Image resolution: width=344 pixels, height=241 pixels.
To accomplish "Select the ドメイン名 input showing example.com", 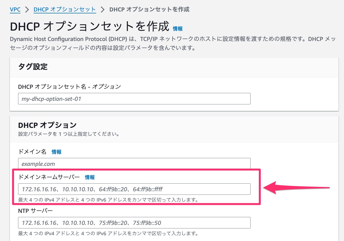I will click(134, 164).
